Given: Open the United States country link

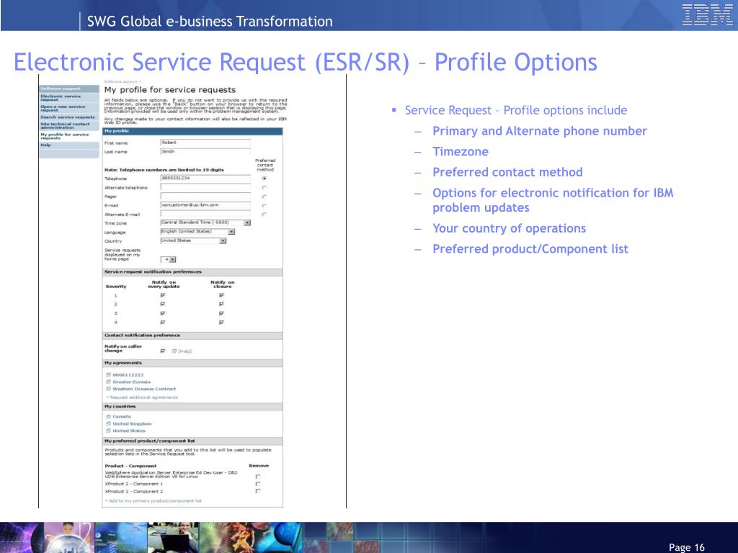Looking at the screenshot, I should [129, 431].
